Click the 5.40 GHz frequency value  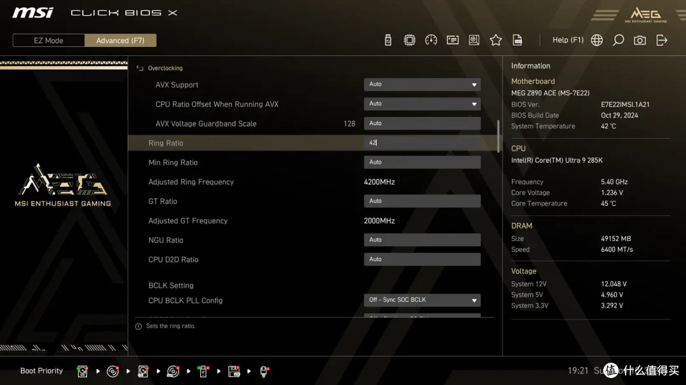(614, 182)
